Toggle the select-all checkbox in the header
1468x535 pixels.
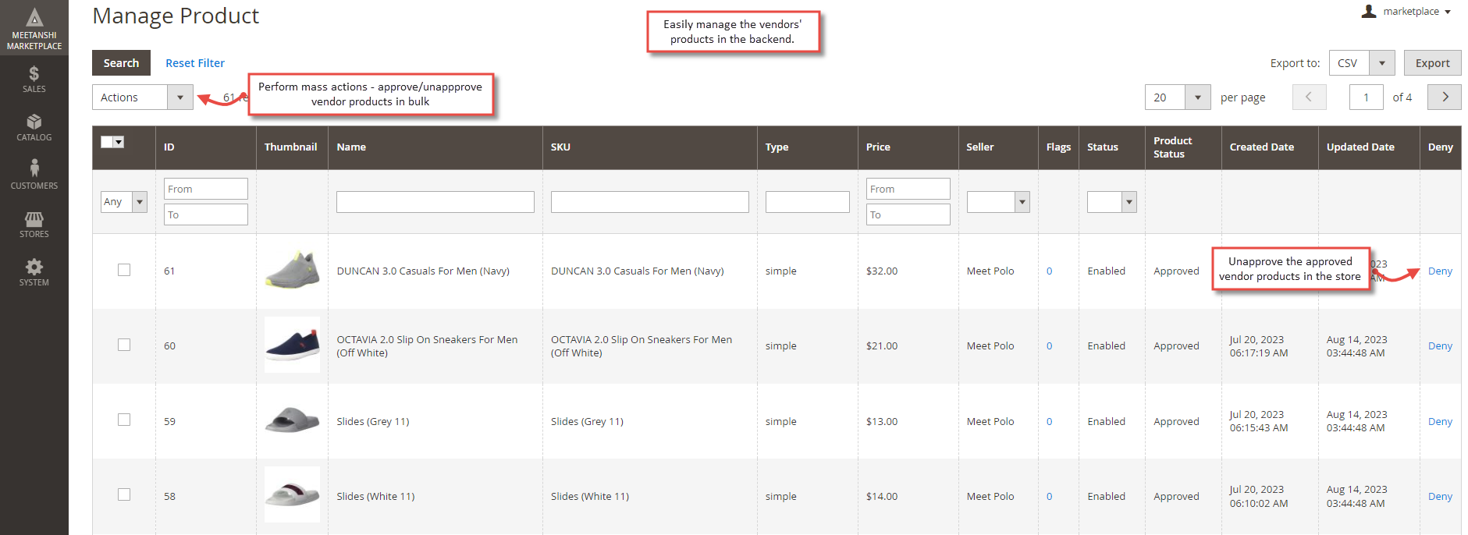107,142
